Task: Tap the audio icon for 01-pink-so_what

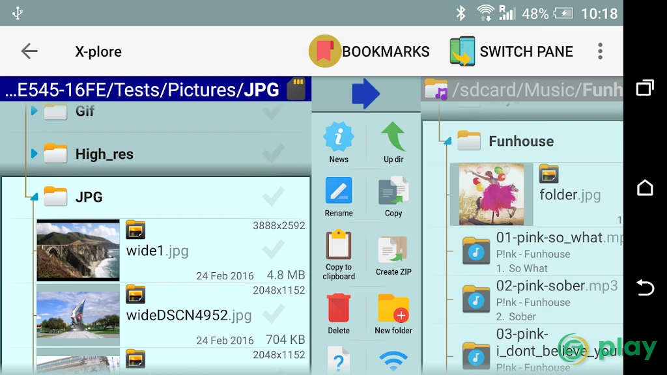Action: coord(476,251)
